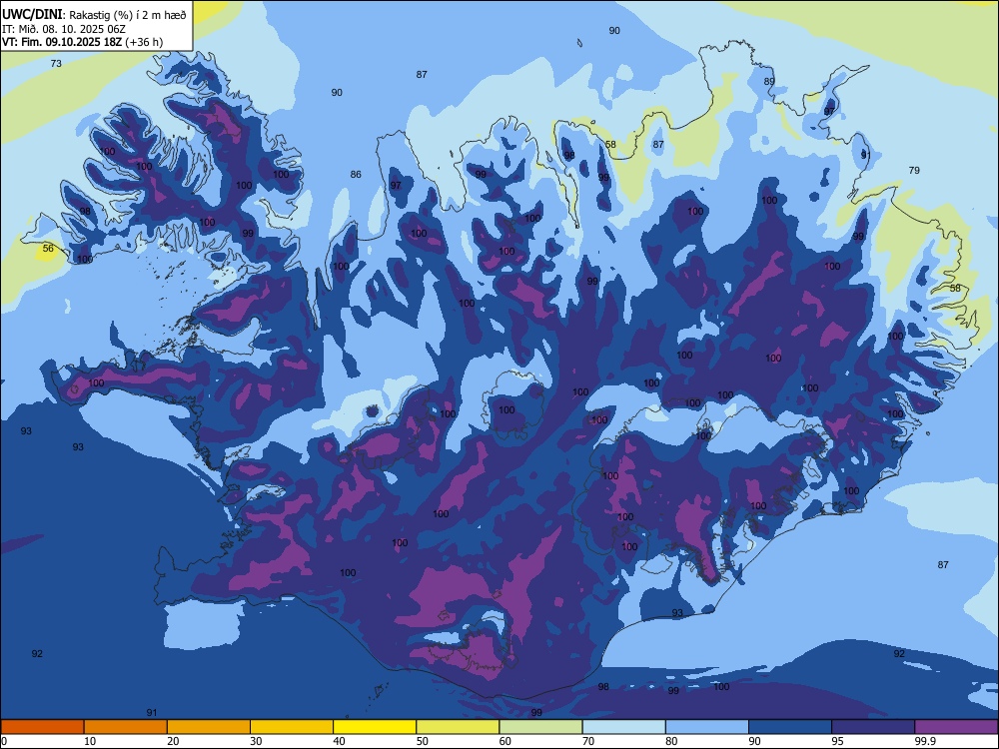Click the 20–30 legend color swatch
999x749 pixels.
[209, 727]
